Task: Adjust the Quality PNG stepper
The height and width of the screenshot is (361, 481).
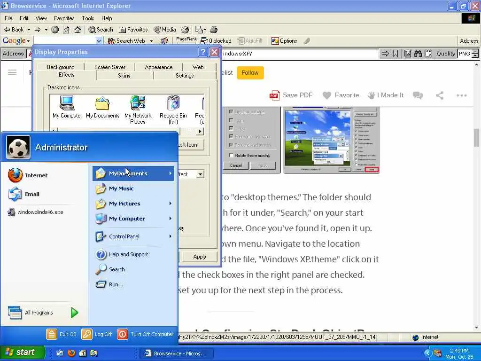Action: point(475,54)
